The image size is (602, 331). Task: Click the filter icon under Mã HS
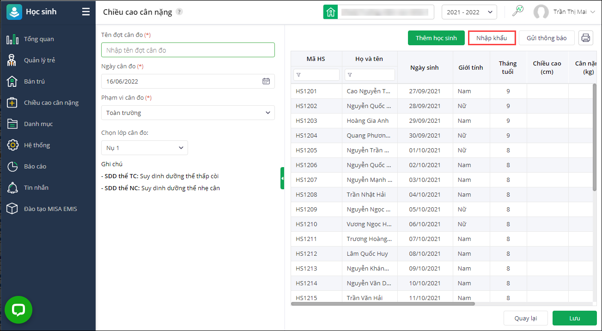tap(298, 75)
